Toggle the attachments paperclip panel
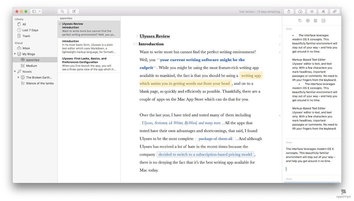The width and height of the screenshot is (354, 201). click(335, 11)
